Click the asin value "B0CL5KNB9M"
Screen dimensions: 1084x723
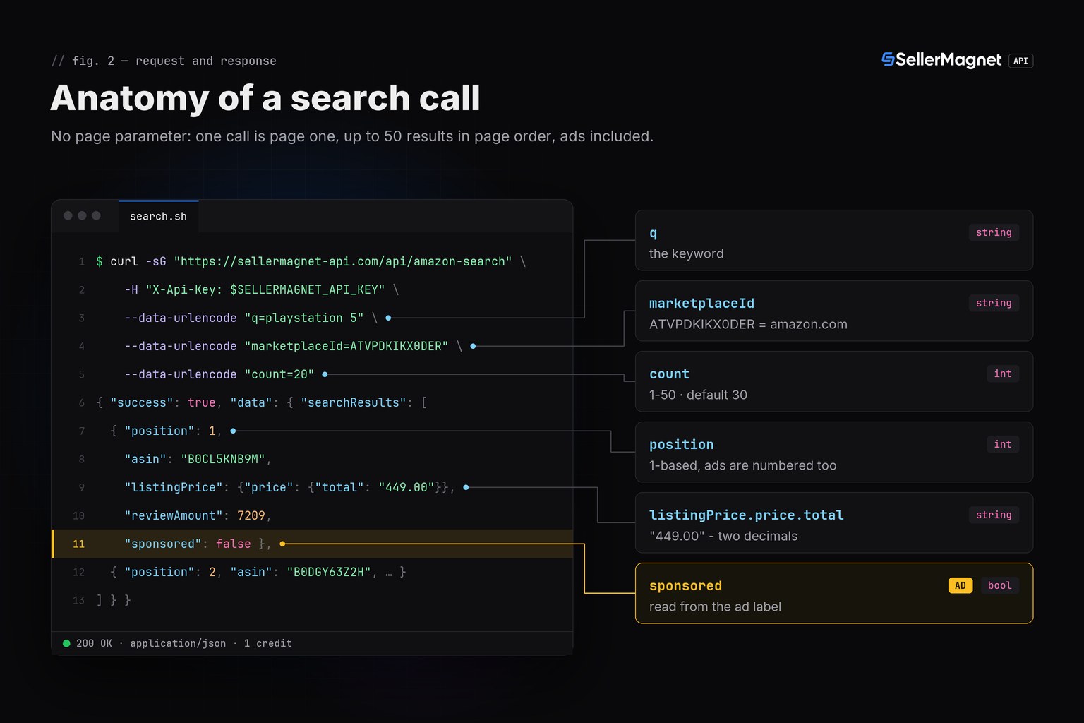pos(223,459)
